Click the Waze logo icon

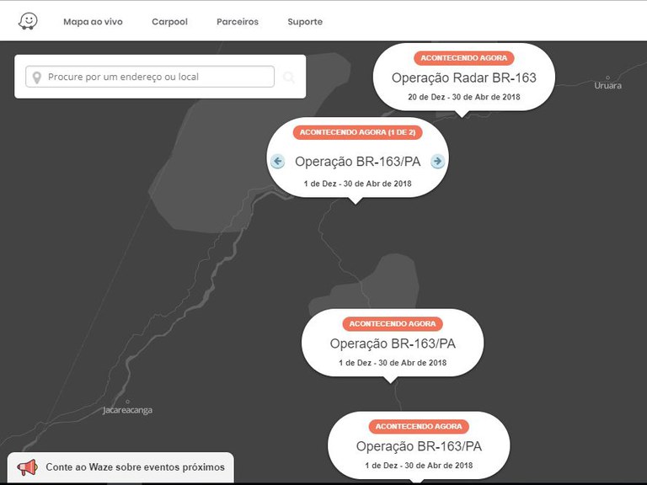click(28, 21)
